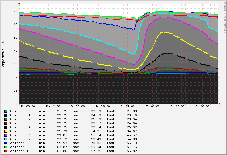
Task: Select the blue Speicher 8 legend swatch
Action: (x=5, y=143)
